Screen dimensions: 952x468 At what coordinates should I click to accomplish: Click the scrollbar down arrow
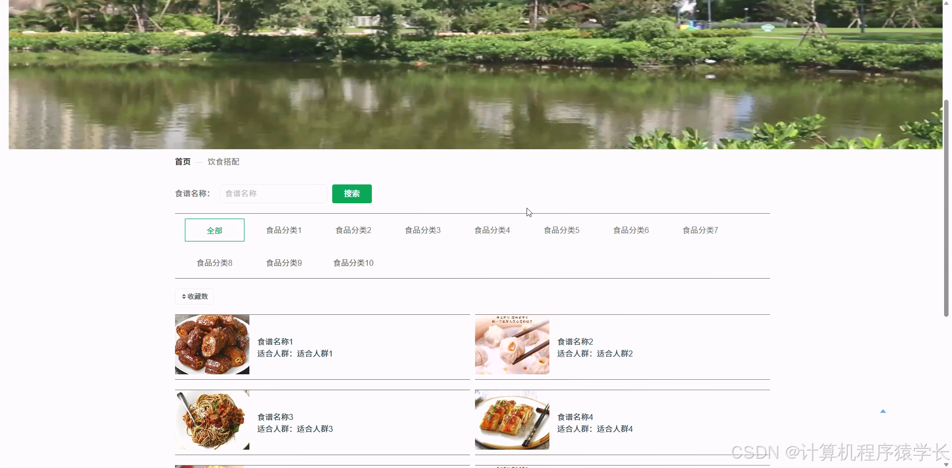tap(947, 465)
